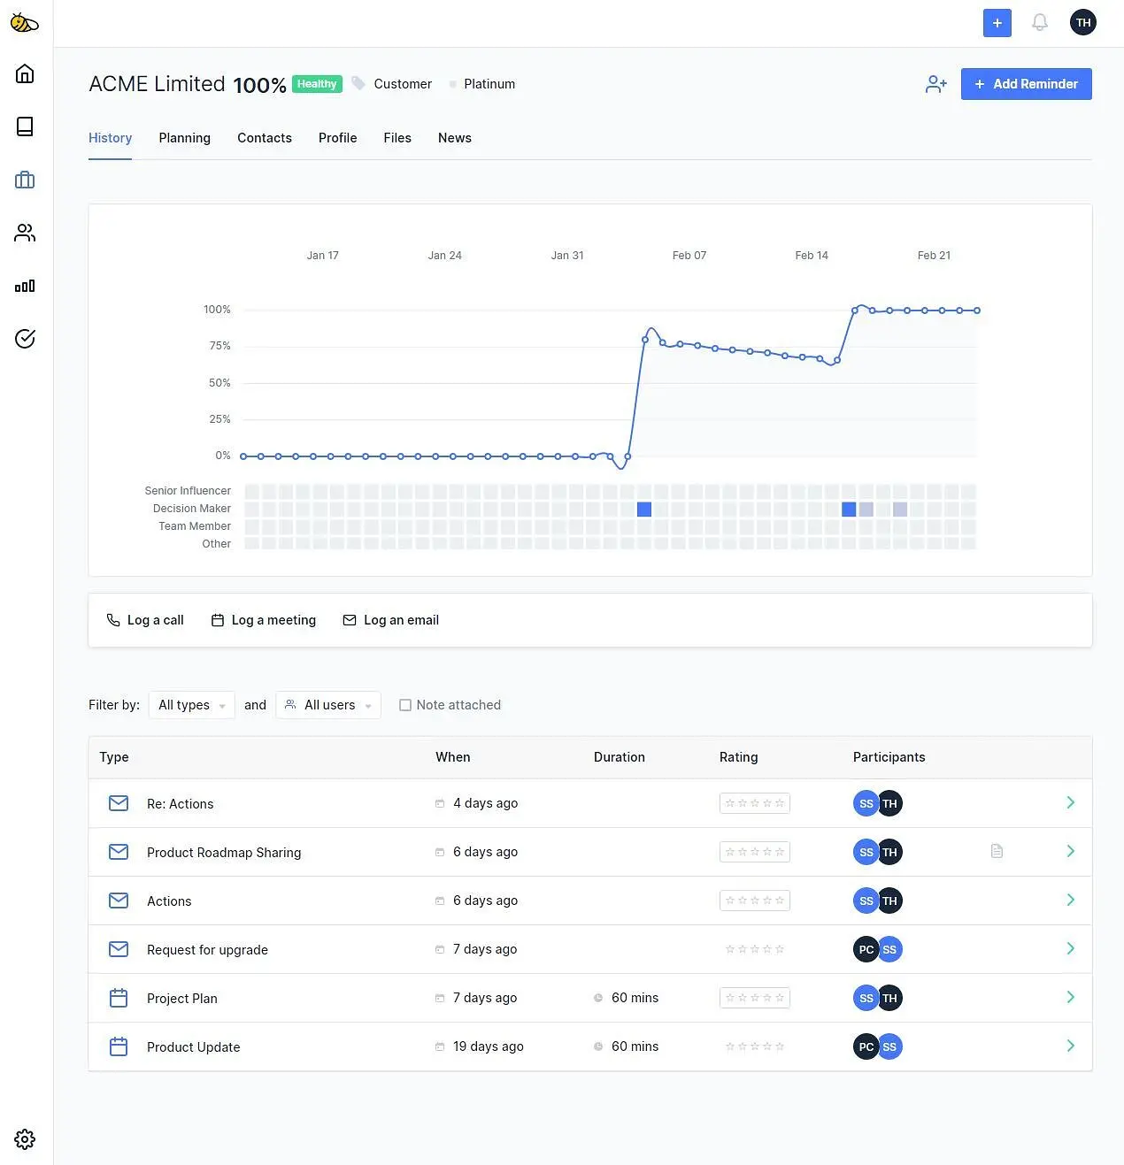Click the add user icon beside Add Reminder
This screenshot has height=1165, width=1124.
(936, 84)
